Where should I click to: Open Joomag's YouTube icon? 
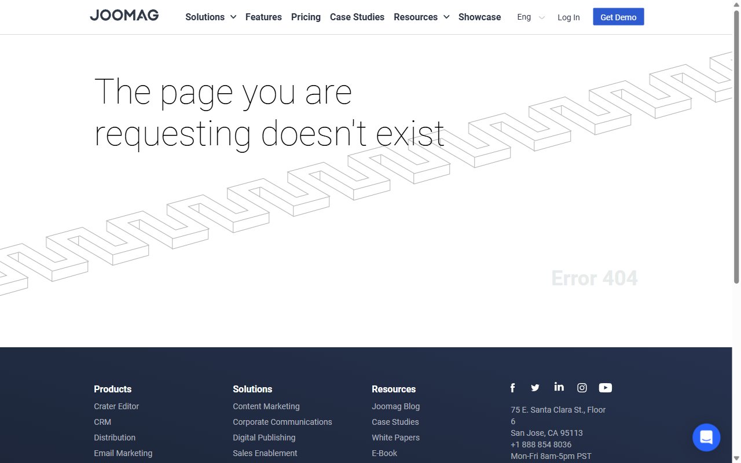click(606, 388)
